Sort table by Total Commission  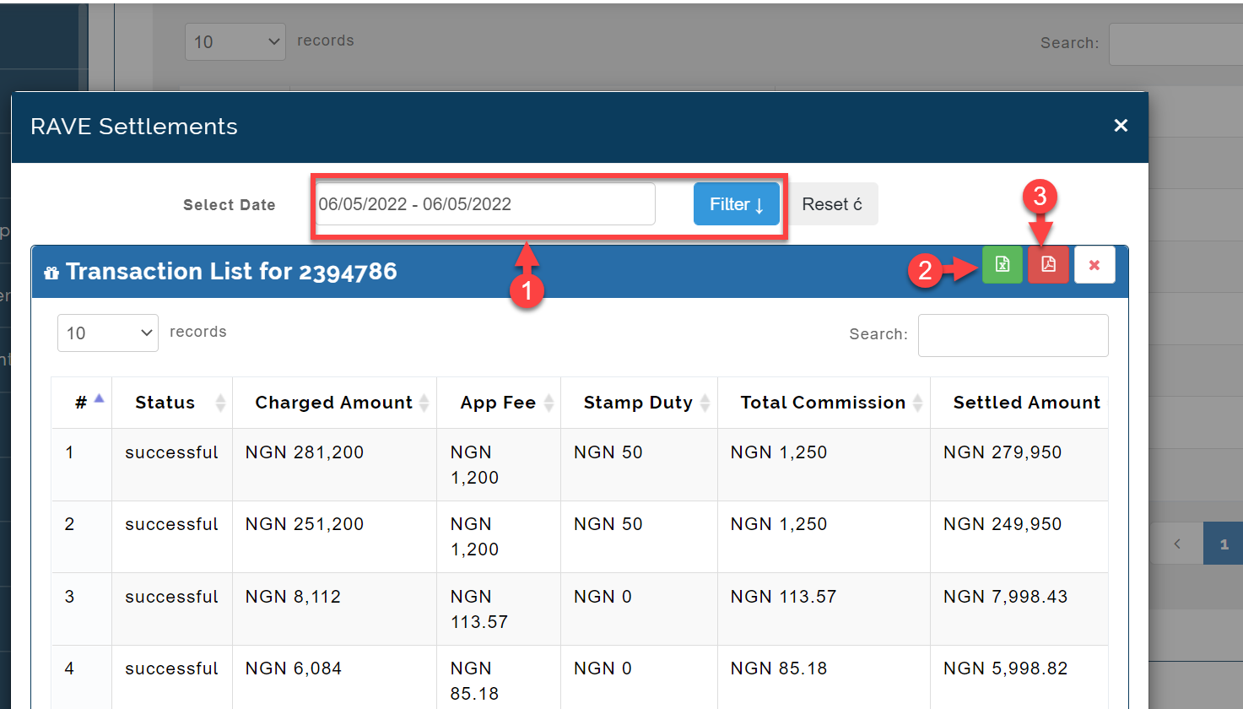pos(824,403)
